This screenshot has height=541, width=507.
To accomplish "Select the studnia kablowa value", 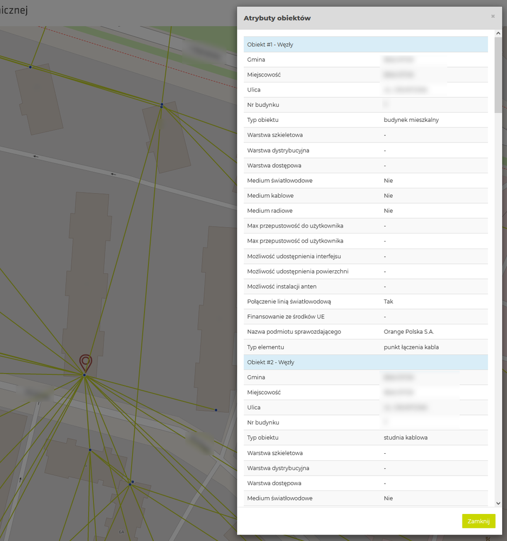I will click(406, 438).
